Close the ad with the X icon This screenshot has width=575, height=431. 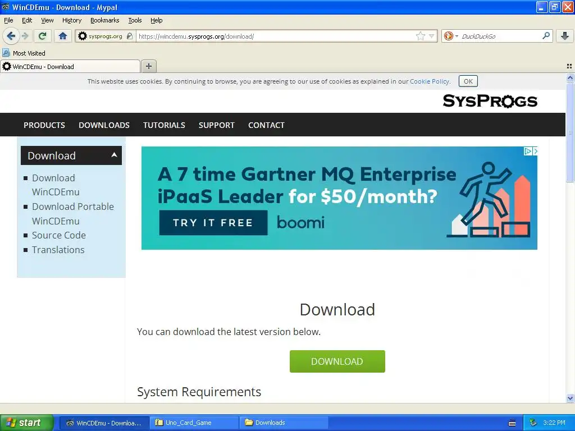pos(535,151)
